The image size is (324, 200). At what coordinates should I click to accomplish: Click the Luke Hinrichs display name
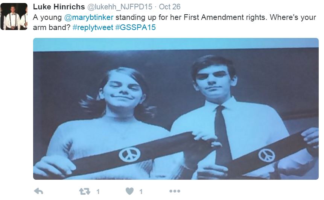[59, 7]
